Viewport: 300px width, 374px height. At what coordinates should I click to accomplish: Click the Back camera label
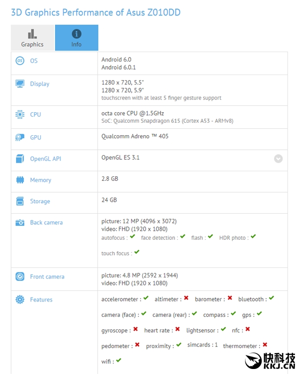(46, 222)
